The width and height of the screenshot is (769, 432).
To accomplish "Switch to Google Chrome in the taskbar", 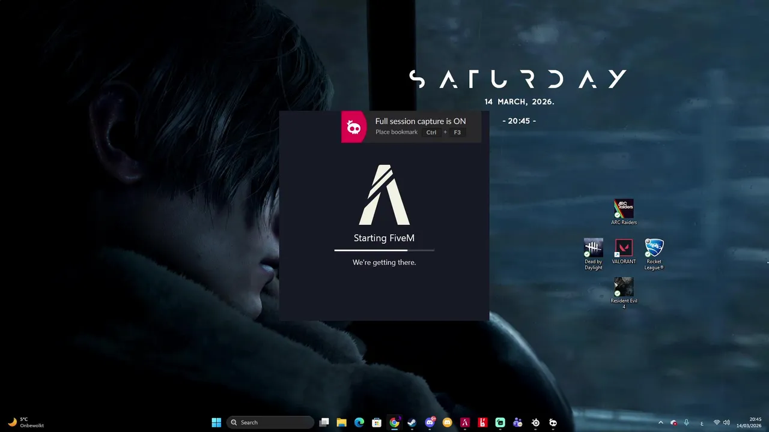I will [x=394, y=422].
